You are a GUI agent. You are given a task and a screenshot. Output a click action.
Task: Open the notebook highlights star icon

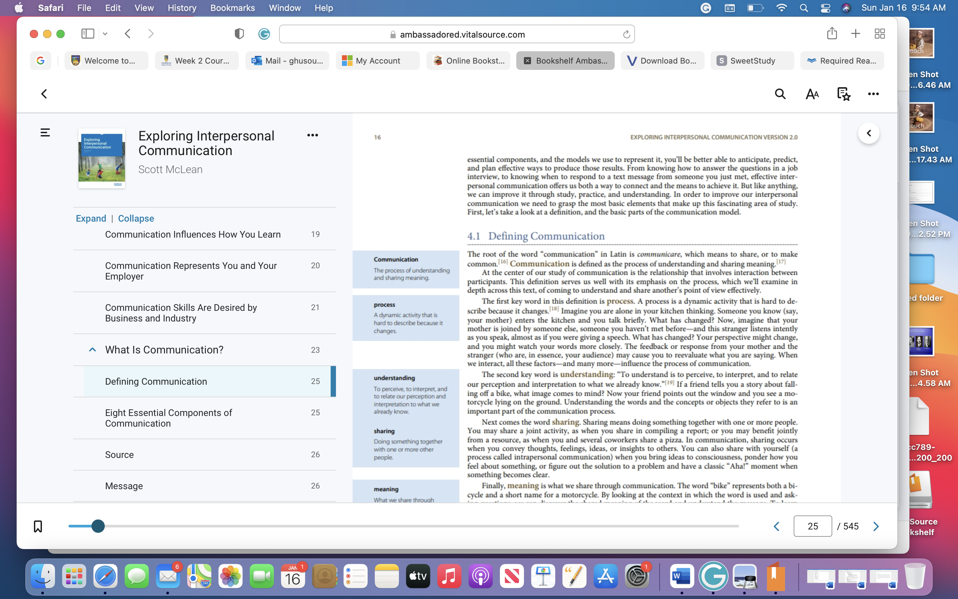click(x=844, y=94)
